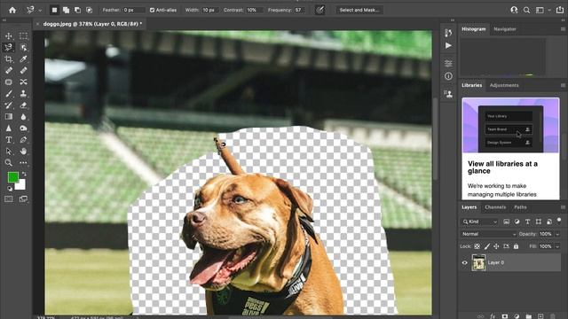
Task: Select the Brush tool
Action: (x=9, y=94)
